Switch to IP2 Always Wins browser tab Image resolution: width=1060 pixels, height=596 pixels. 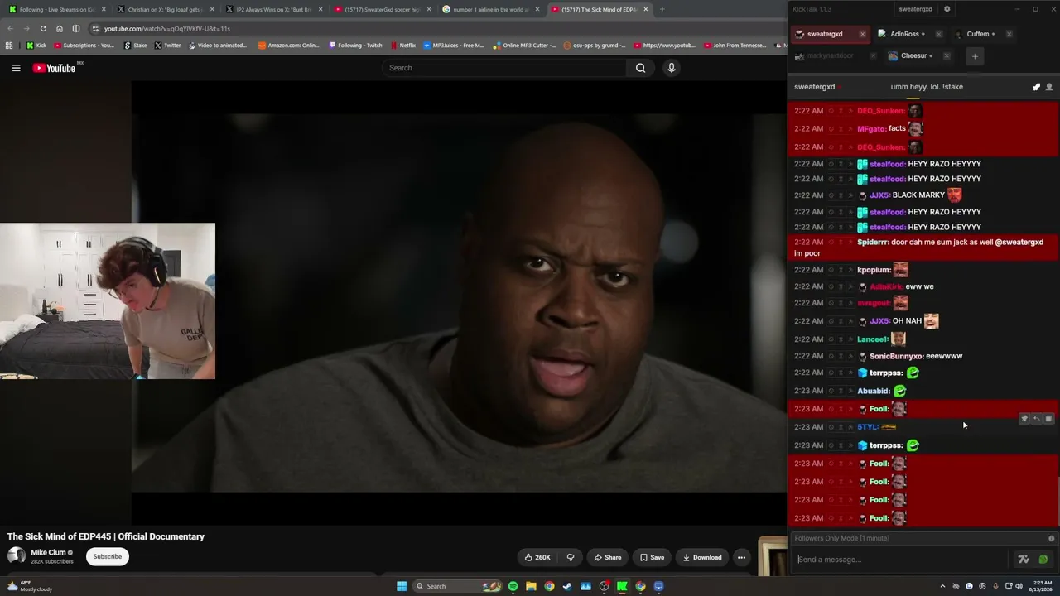coord(274,9)
